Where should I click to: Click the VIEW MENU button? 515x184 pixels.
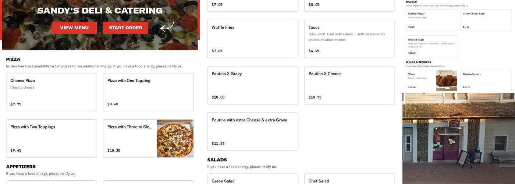(x=74, y=28)
